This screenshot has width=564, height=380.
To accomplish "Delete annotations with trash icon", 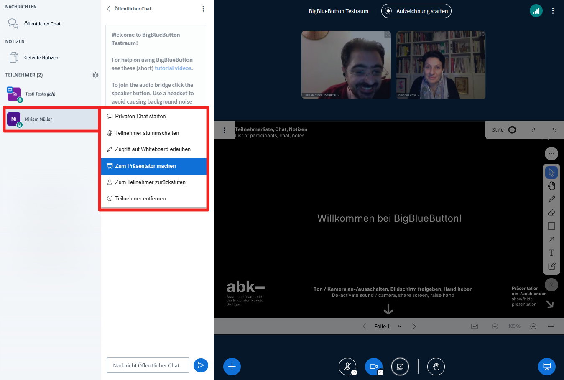I will [x=551, y=285].
